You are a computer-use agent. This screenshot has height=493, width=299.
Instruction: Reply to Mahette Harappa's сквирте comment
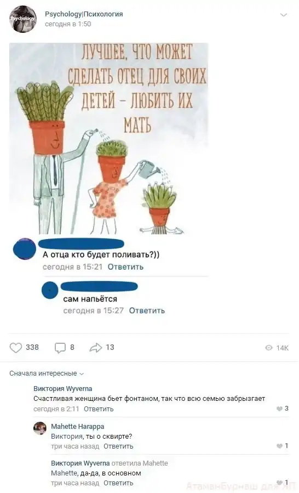click(x=118, y=446)
